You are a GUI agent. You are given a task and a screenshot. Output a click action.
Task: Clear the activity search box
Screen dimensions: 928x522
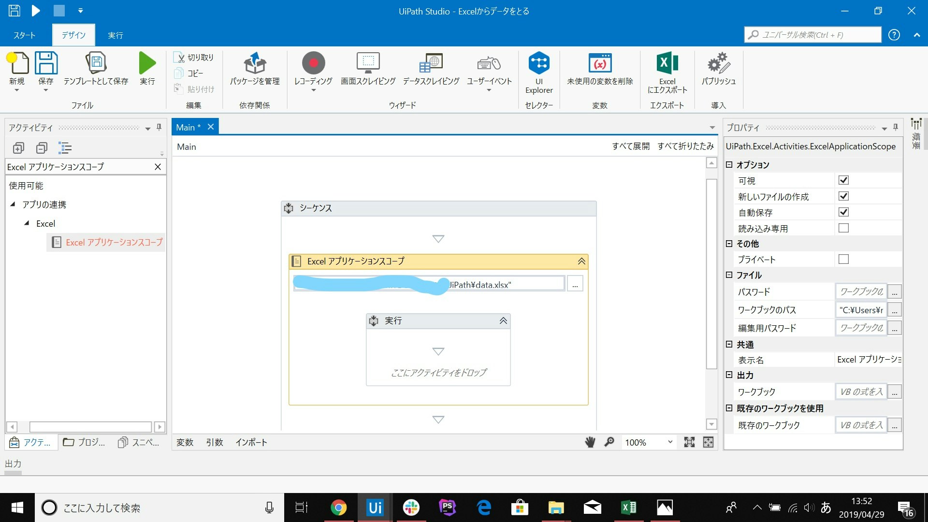[158, 167]
